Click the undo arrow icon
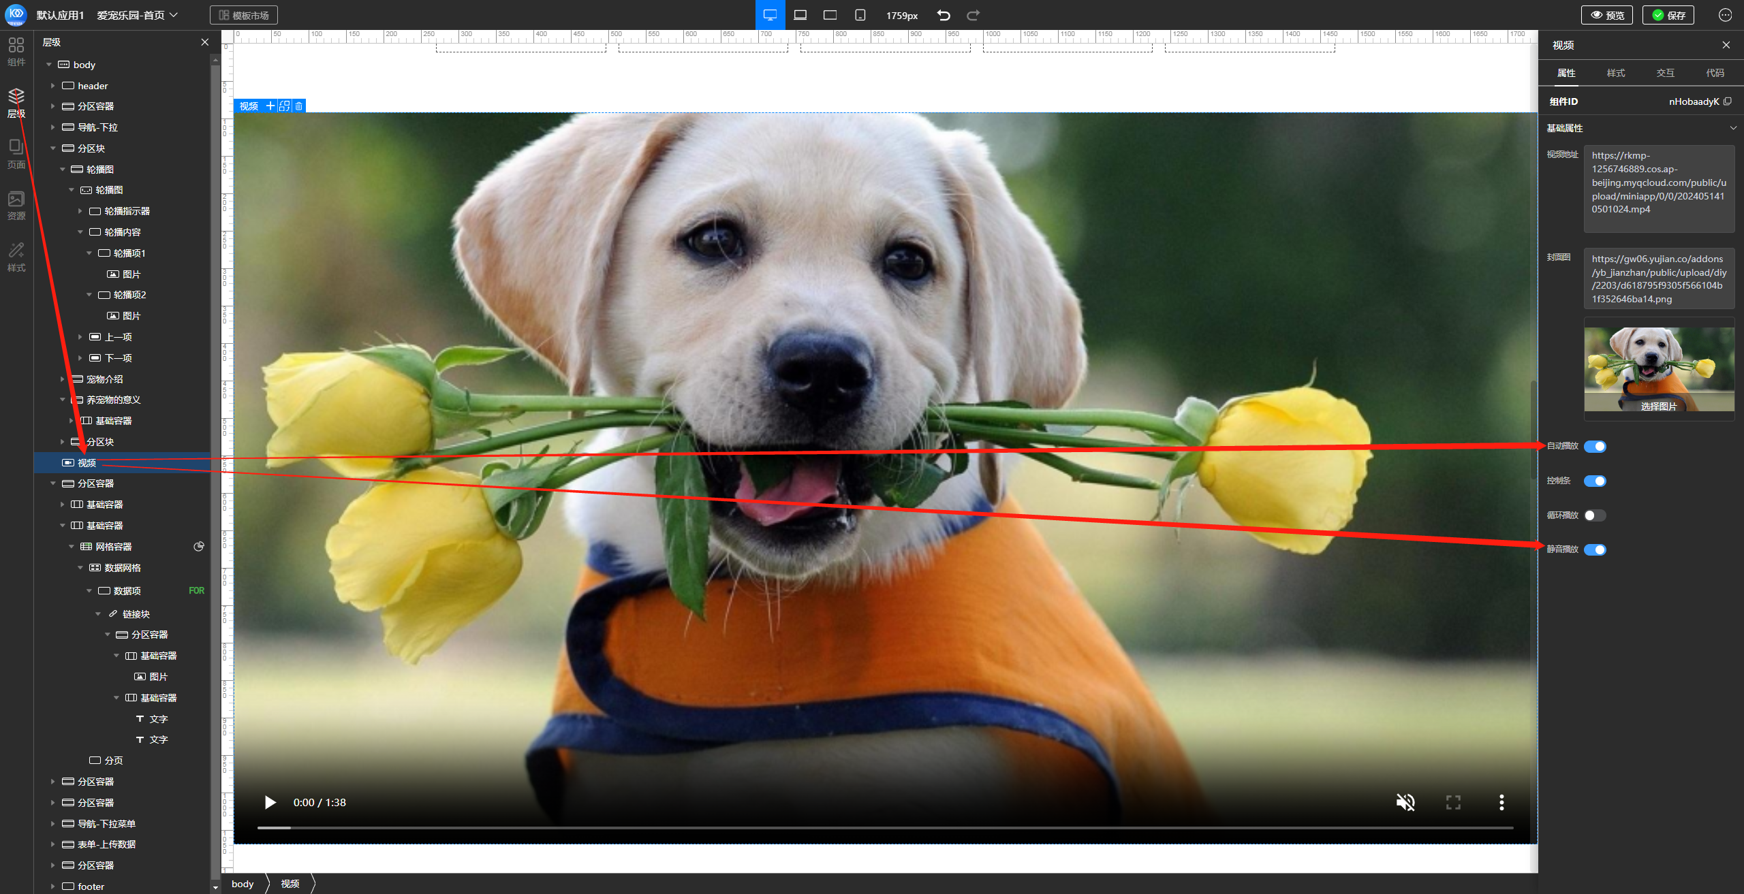 click(x=944, y=15)
